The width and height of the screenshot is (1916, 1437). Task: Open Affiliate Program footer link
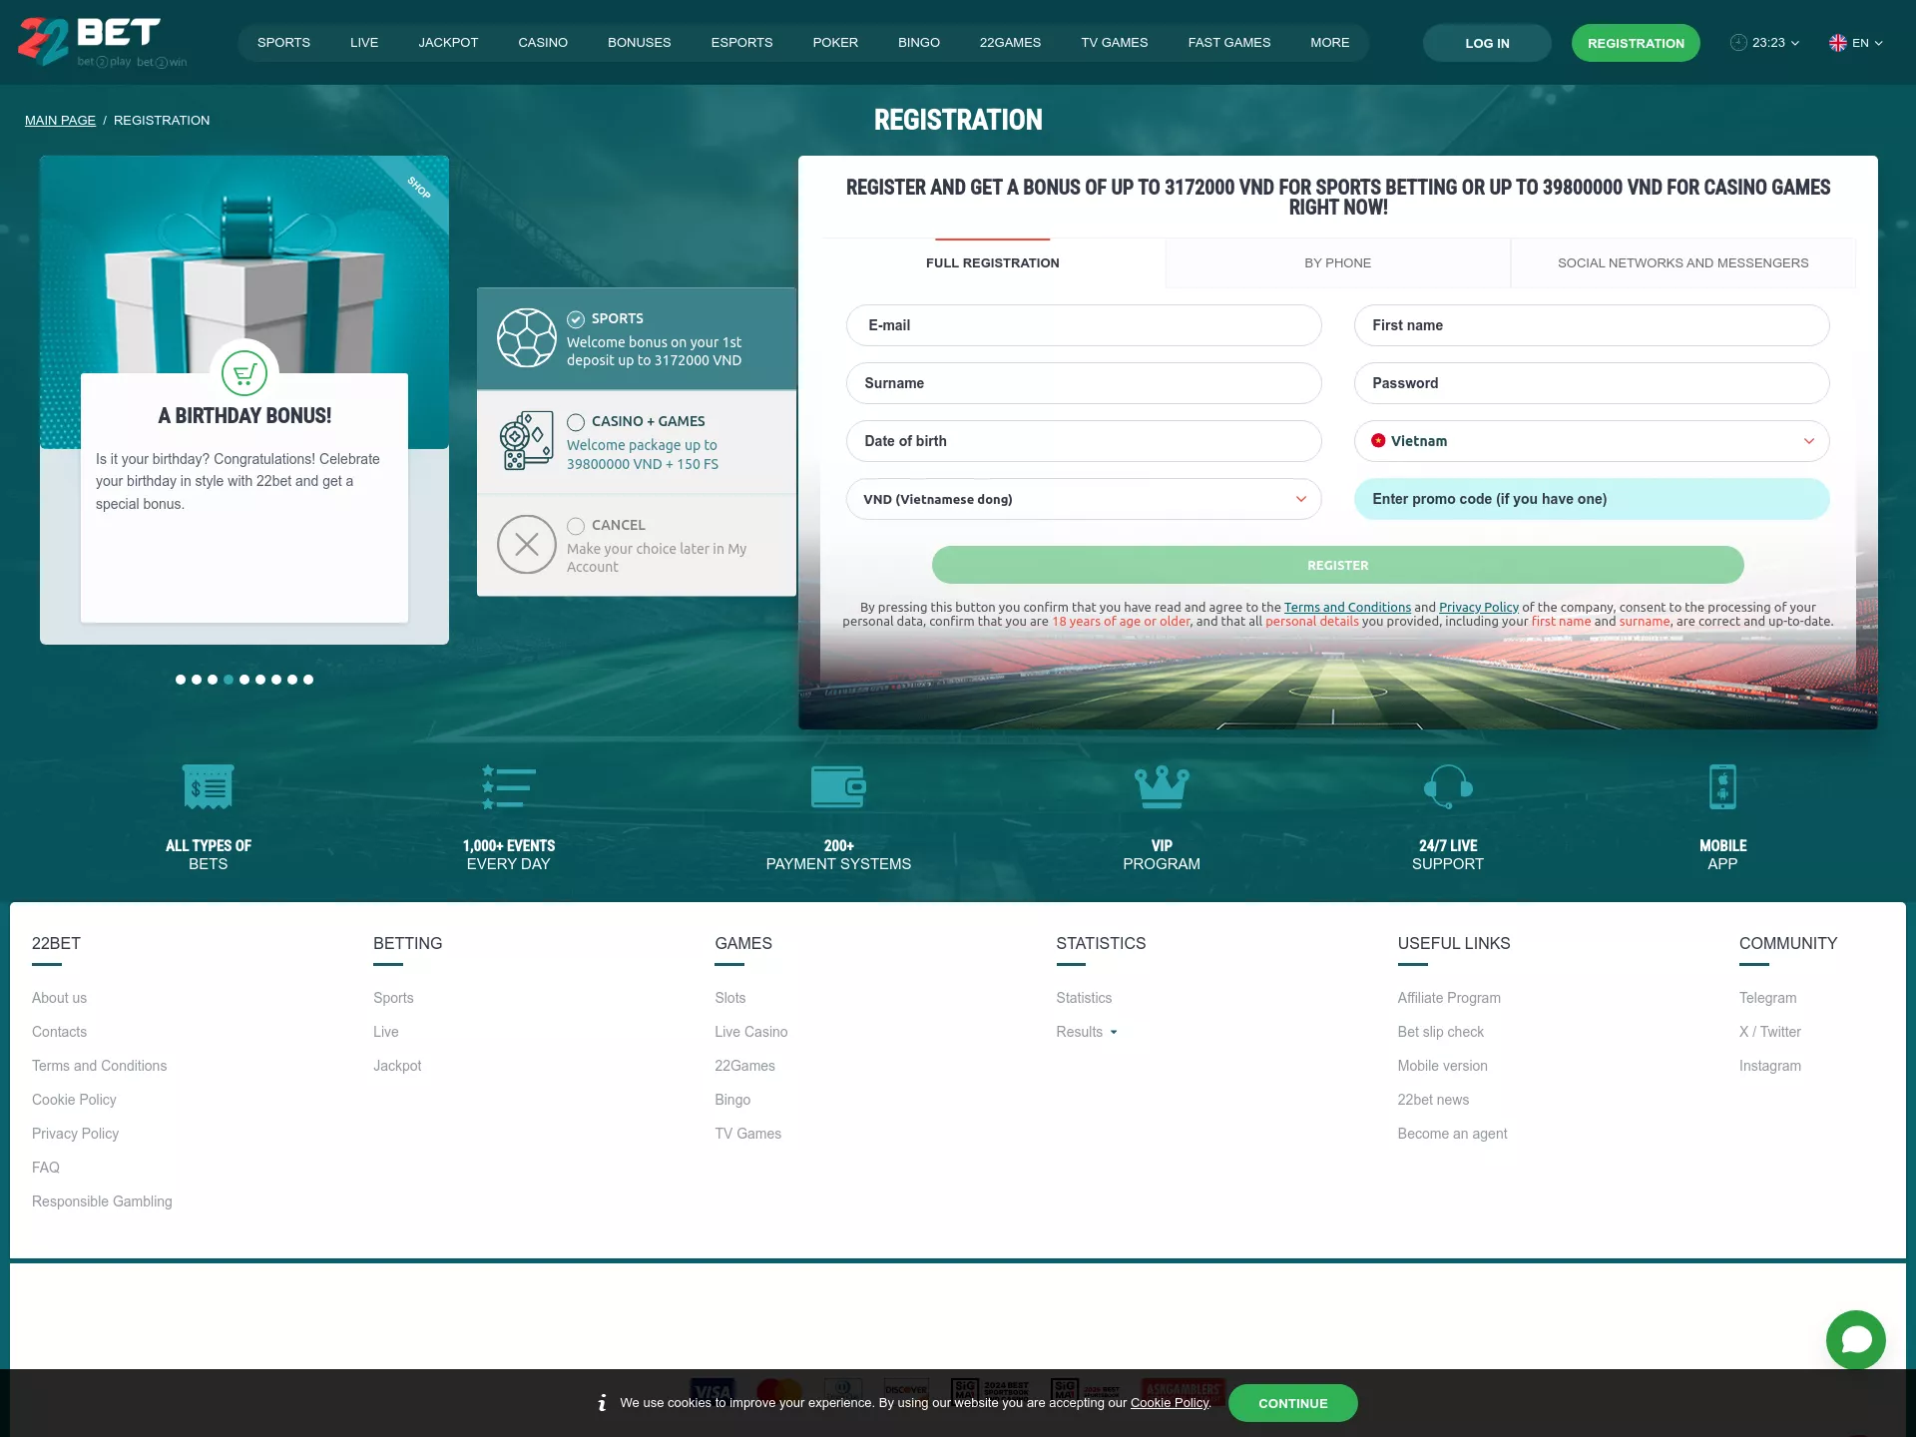1449,998
